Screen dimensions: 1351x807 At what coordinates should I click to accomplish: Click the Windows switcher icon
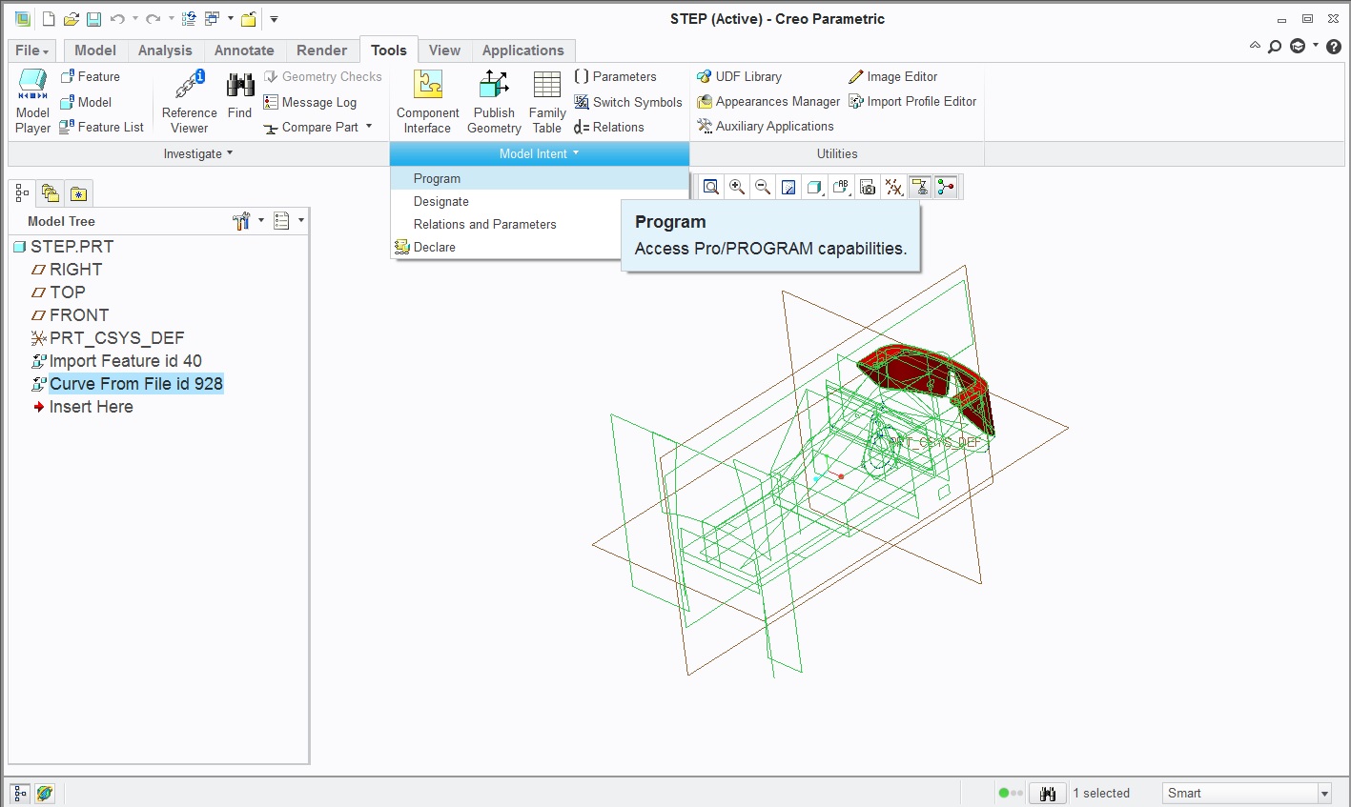coord(212,19)
